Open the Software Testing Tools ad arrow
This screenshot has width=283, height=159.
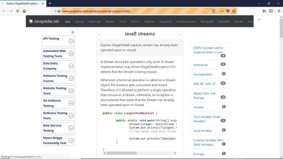point(71,116)
